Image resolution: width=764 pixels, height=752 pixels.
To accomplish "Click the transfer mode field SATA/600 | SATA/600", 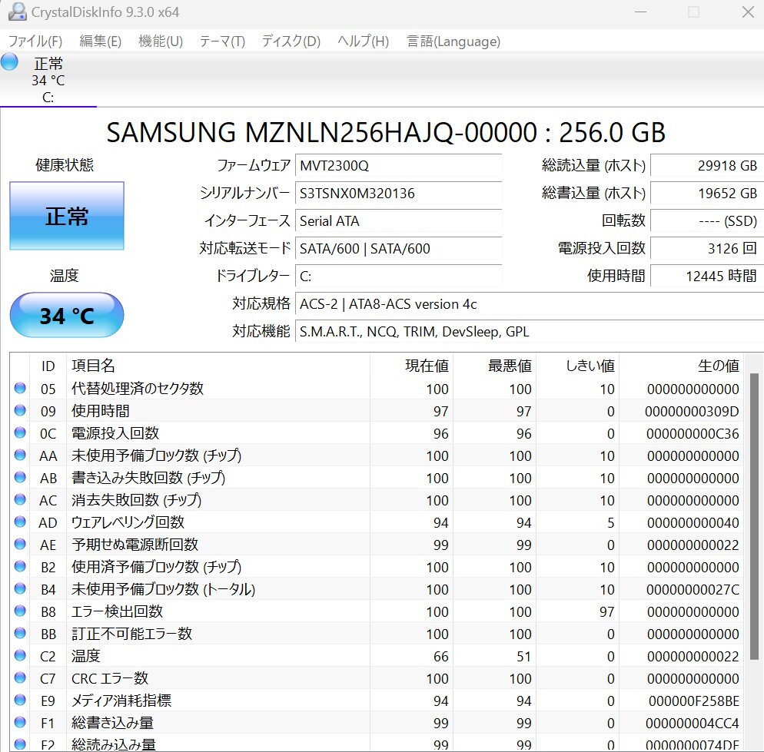I will (x=399, y=248).
